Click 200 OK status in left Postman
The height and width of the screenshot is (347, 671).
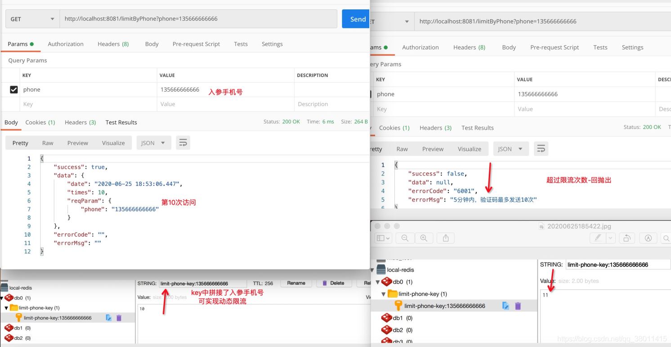click(291, 122)
